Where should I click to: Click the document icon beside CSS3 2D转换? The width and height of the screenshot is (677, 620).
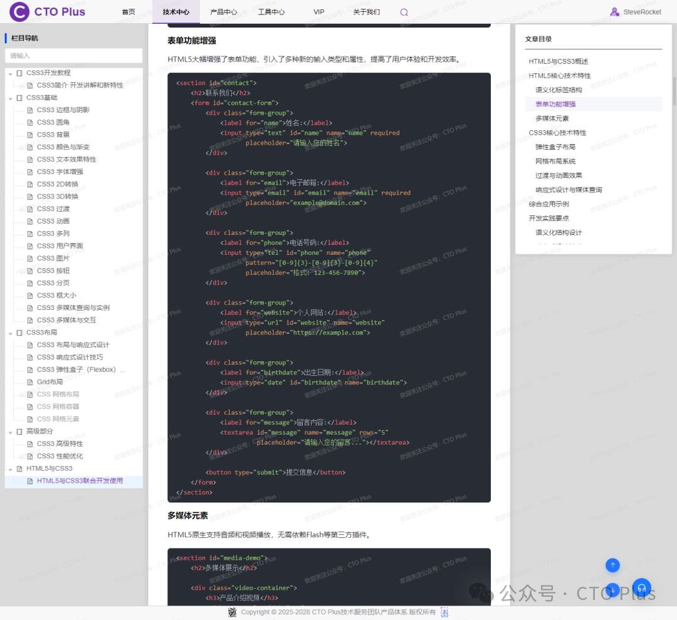(x=30, y=185)
